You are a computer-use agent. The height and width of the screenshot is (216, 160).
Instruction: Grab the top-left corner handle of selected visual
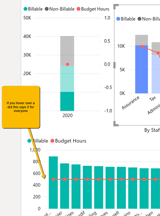point(116,6)
